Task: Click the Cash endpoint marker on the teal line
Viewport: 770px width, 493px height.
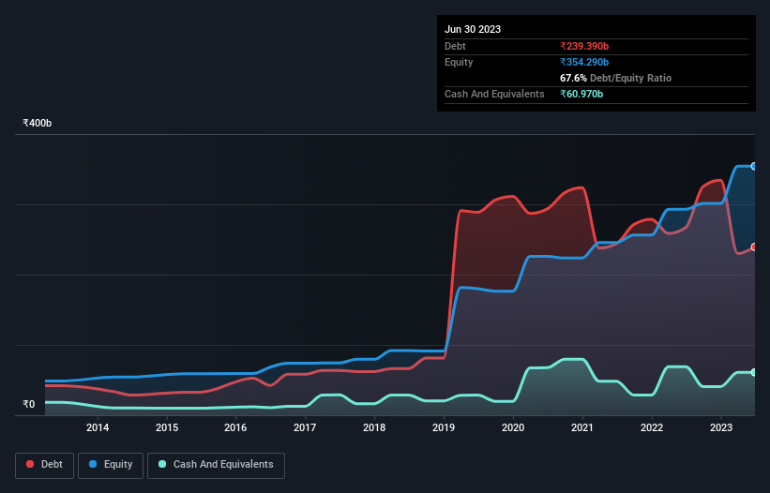Action: [754, 372]
